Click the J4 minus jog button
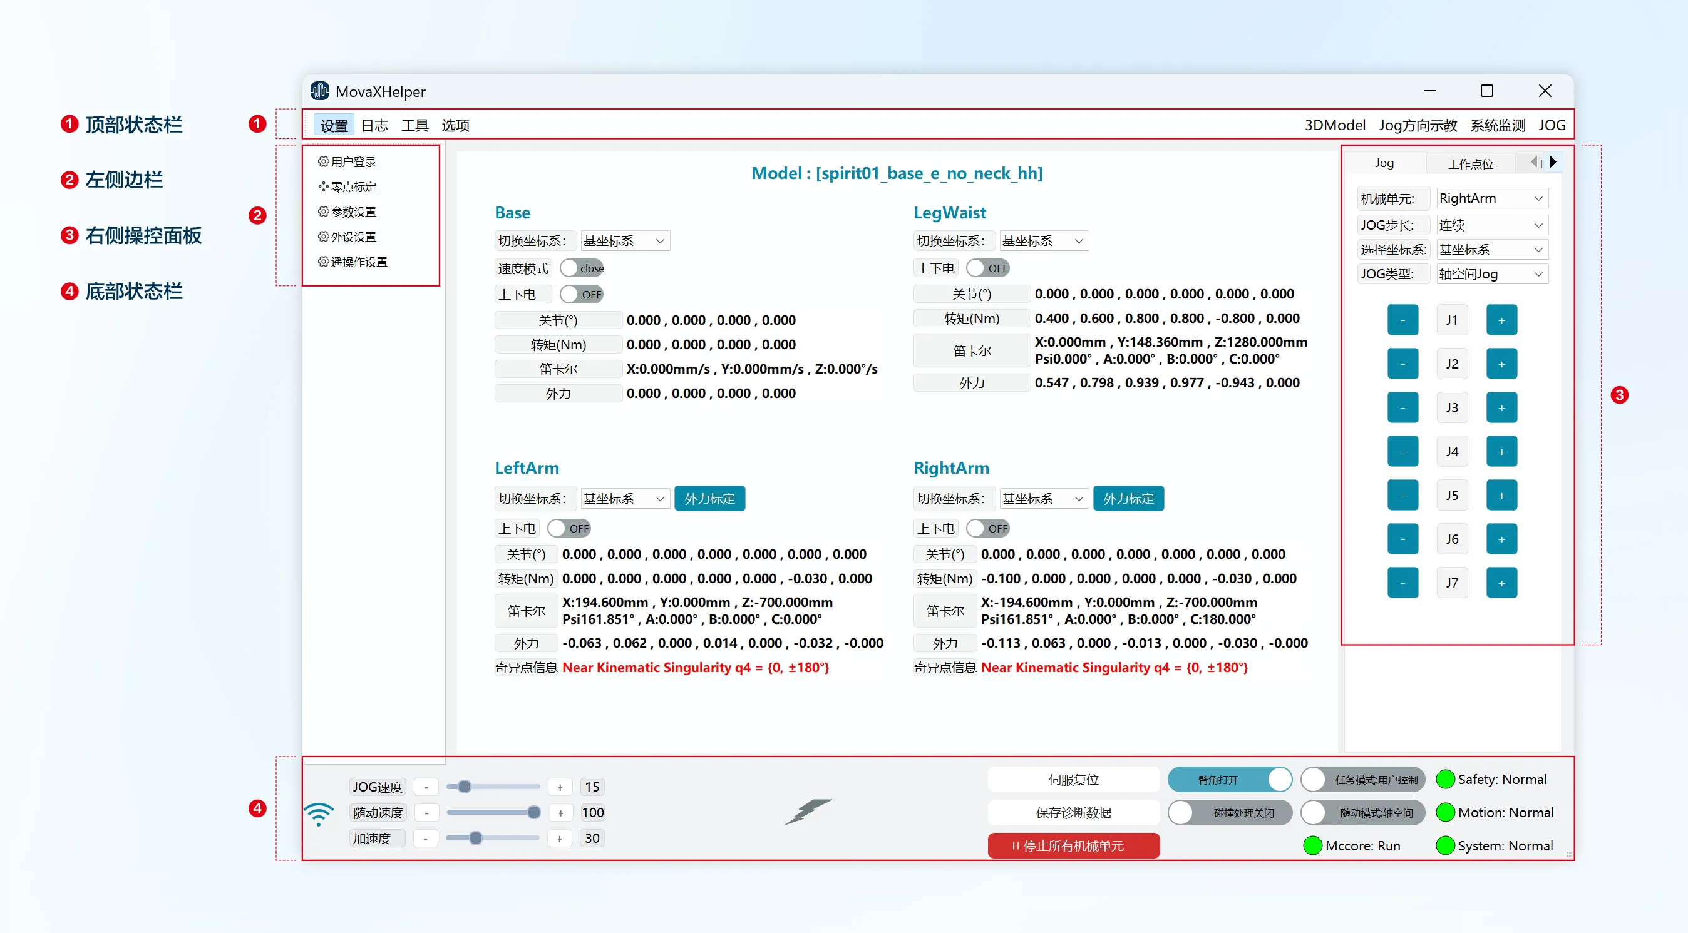Screen dimensions: 1688x933 point(1403,452)
